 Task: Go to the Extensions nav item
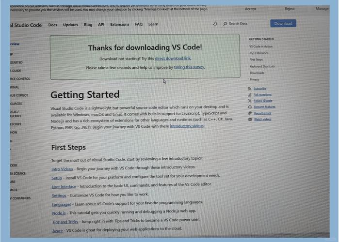(x=119, y=24)
